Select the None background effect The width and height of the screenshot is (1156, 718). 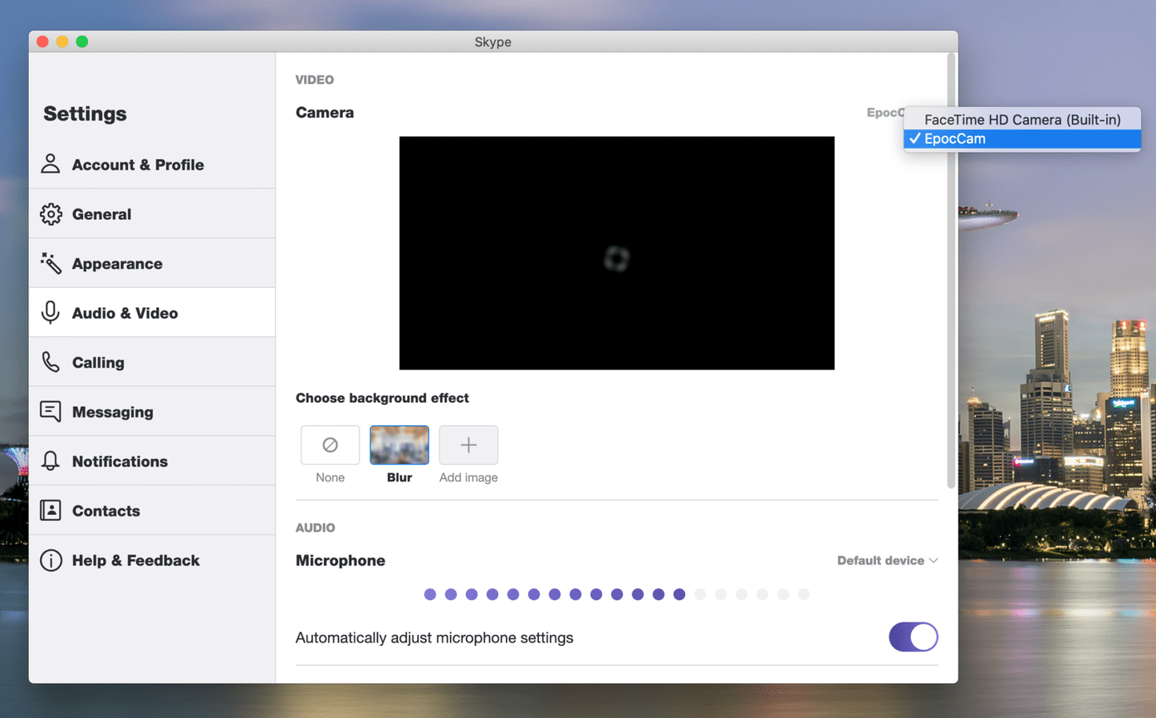click(x=330, y=445)
